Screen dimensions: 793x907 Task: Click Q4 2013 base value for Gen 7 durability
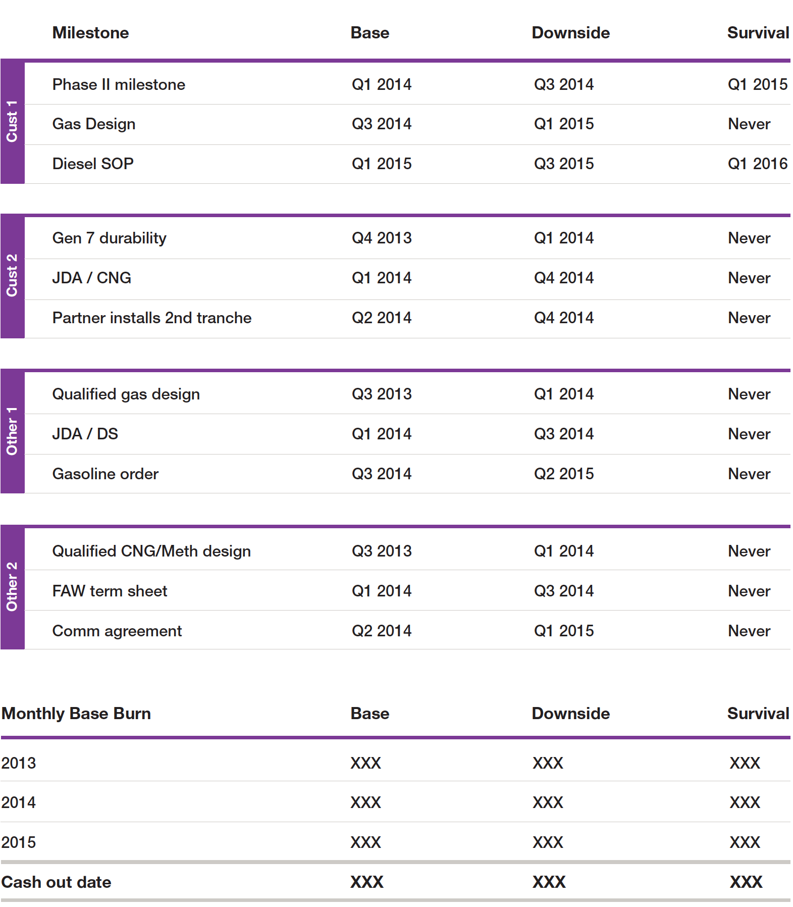click(x=382, y=238)
